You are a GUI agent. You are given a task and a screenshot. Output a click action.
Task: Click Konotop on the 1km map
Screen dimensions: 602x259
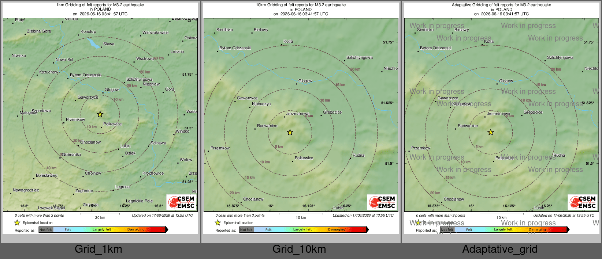pyautogui.click(x=88, y=32)
